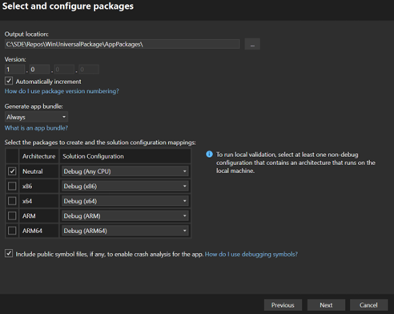The height and width of the screenshot is (314, 394).
Task: Select the Neutral architecture label
Action: tap(33, 171)
